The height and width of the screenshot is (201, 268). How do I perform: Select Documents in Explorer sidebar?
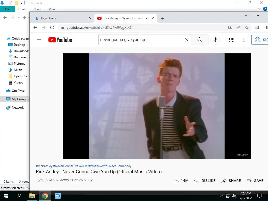pyautogui.click(x=19, y=57)
